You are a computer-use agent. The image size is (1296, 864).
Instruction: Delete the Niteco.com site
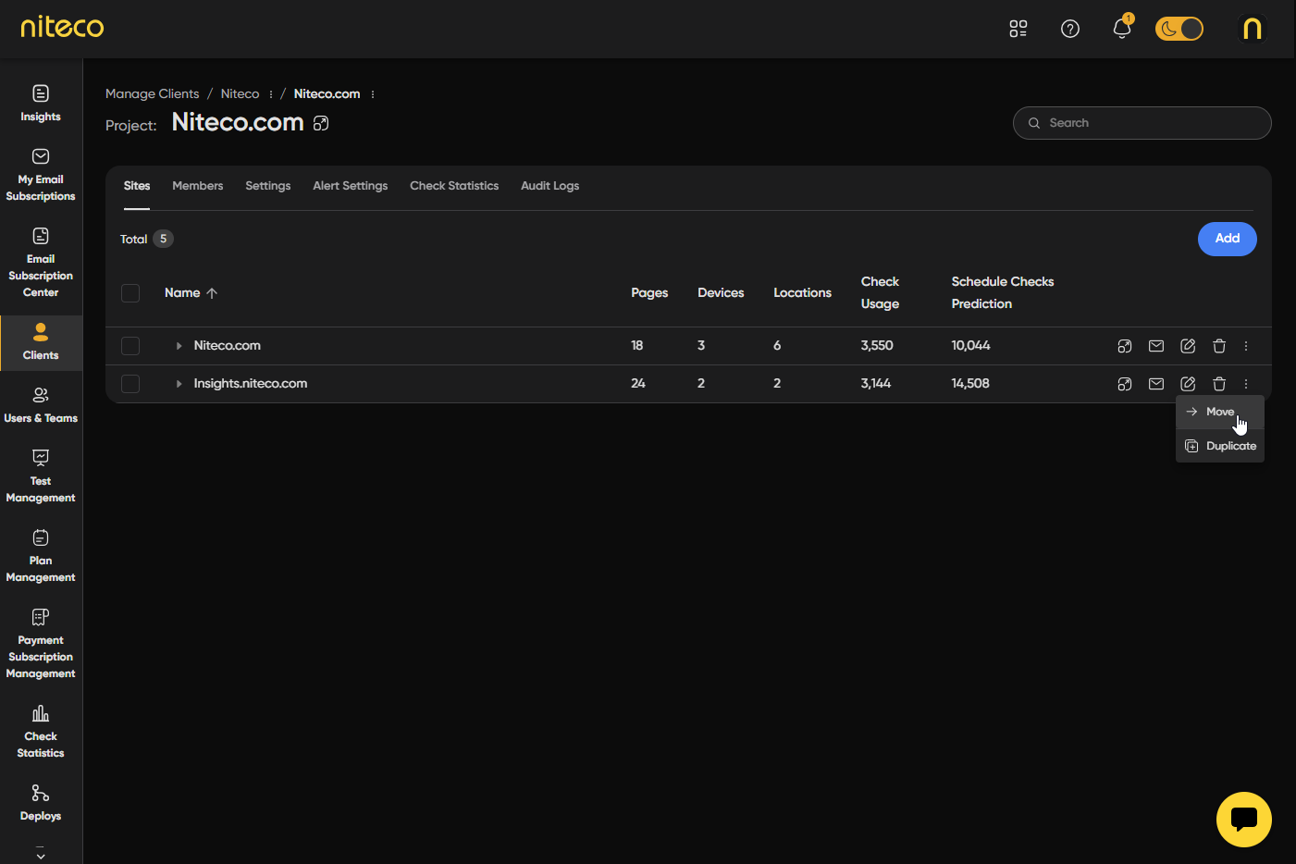pyautogui.click(x=1219, y=346)
